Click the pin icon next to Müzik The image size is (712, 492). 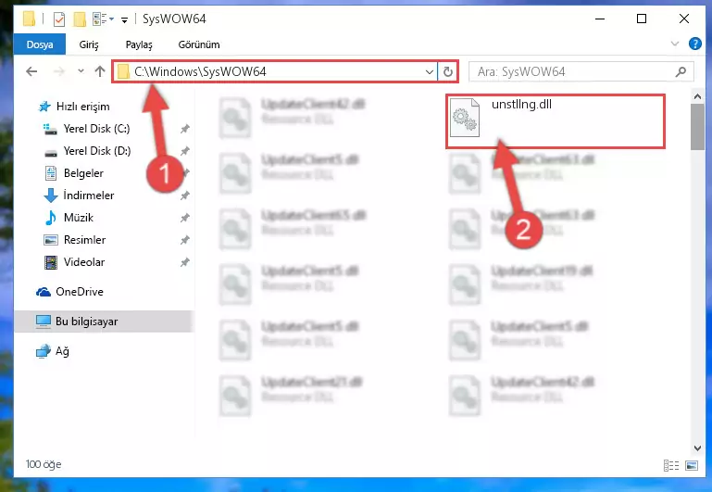coord(184,218)
